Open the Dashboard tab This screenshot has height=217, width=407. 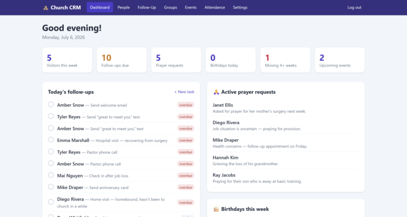[99, 7]
